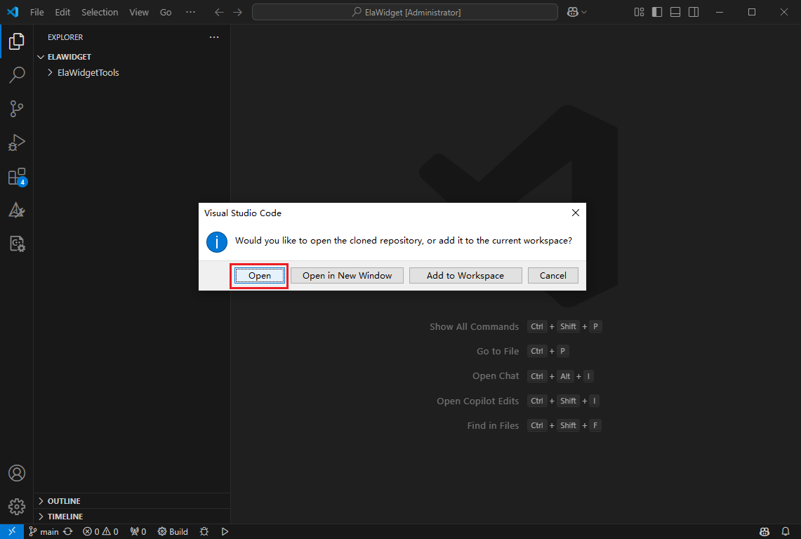
Task: Synchronize changes via status bar sync icon
Action: [68, 531]
